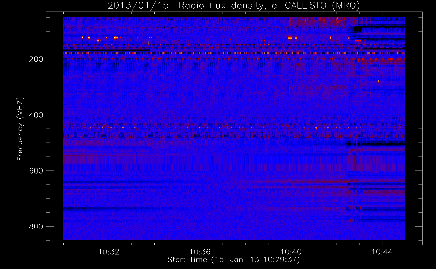Click the 400 frequency tick label
Image resolution: width=436 pixels, height=269 pixels.
click(36, 115)
